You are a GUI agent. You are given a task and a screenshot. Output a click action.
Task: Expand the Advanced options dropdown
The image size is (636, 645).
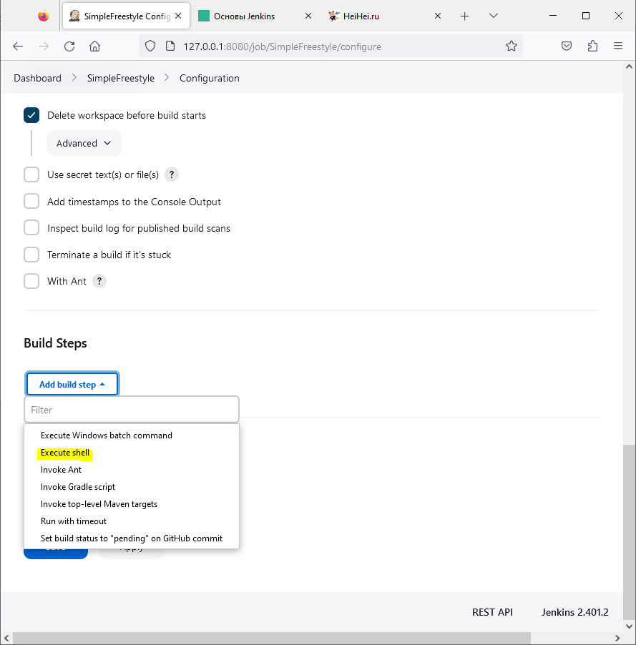[x=84, y=143]
